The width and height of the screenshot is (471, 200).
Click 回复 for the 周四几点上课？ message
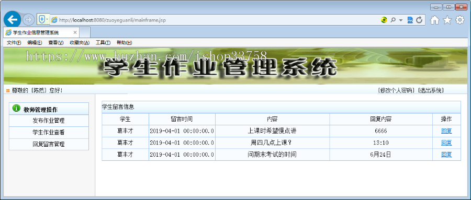(446, 143)
